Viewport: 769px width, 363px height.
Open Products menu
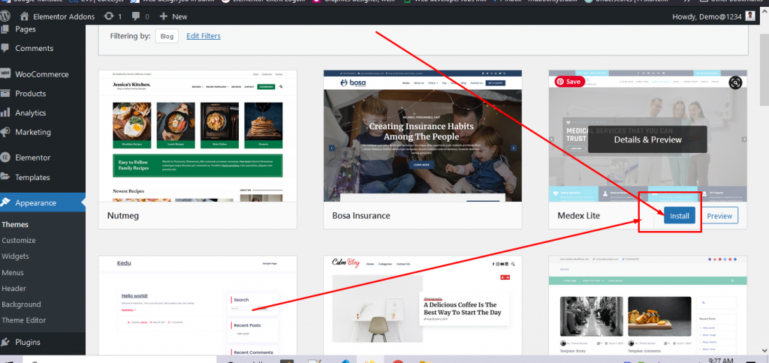[30, 94]
